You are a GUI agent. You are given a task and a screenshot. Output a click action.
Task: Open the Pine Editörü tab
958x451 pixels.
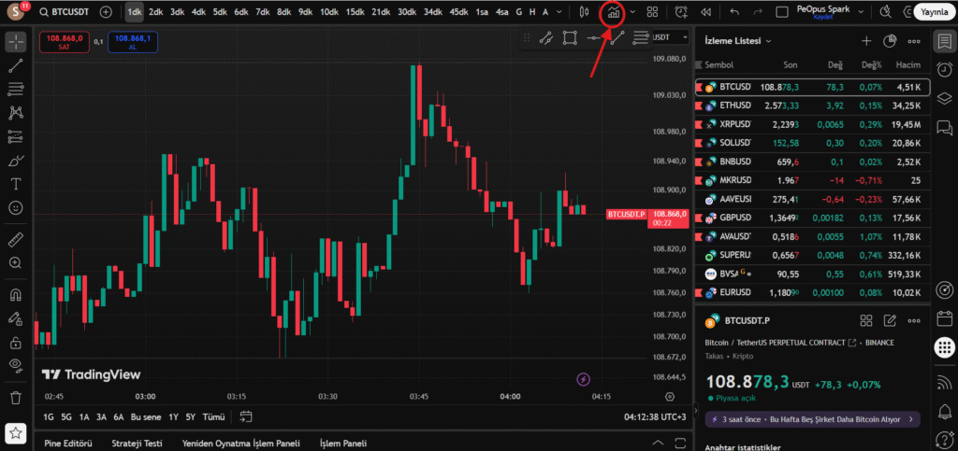71,444
